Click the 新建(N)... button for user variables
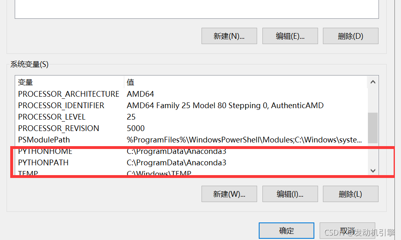The image size is (401, 240). 229,36
